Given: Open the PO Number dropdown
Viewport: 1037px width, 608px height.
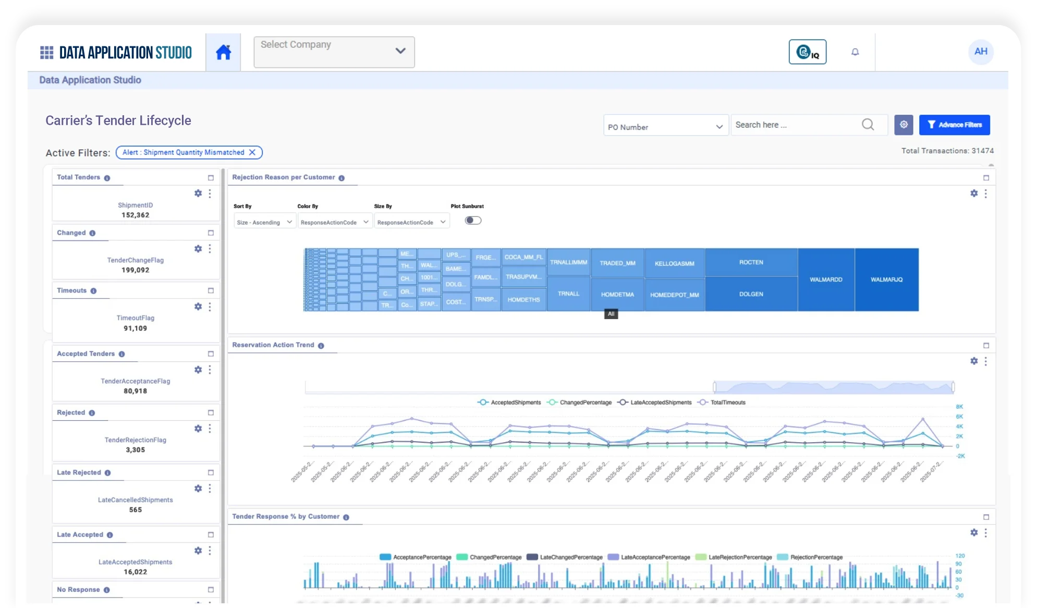Looking at the screenshot, I should (665, 127).
